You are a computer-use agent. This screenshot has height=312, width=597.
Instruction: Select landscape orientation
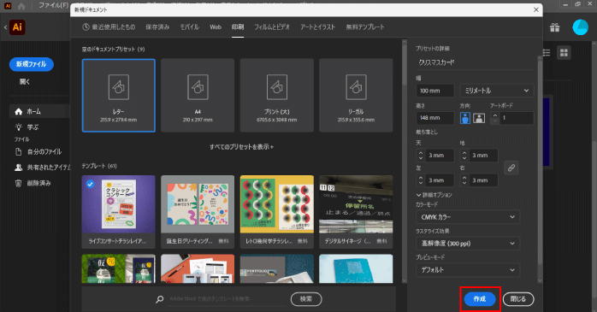tap(479, 118)
